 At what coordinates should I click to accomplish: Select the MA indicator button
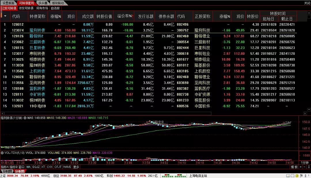(x=29, y=167)
